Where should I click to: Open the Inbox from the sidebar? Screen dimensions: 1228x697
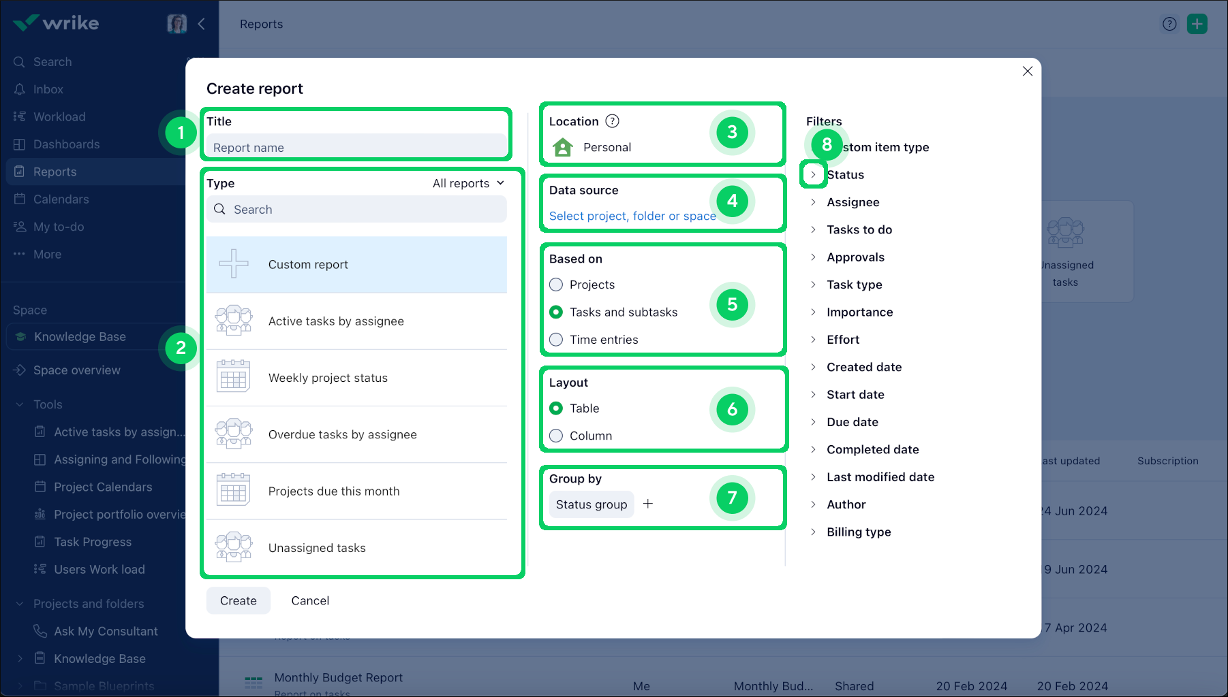(48, 89)
